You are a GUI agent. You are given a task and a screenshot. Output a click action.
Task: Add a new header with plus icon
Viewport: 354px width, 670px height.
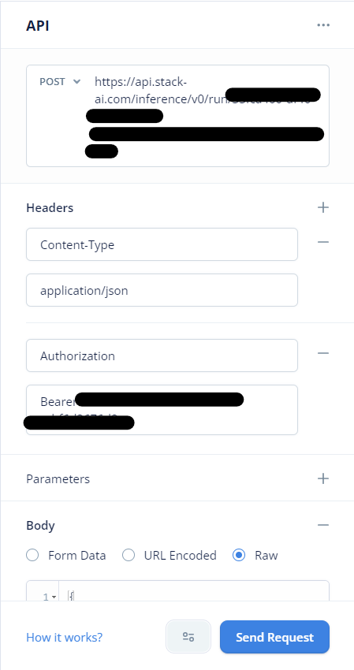(323, 207)
